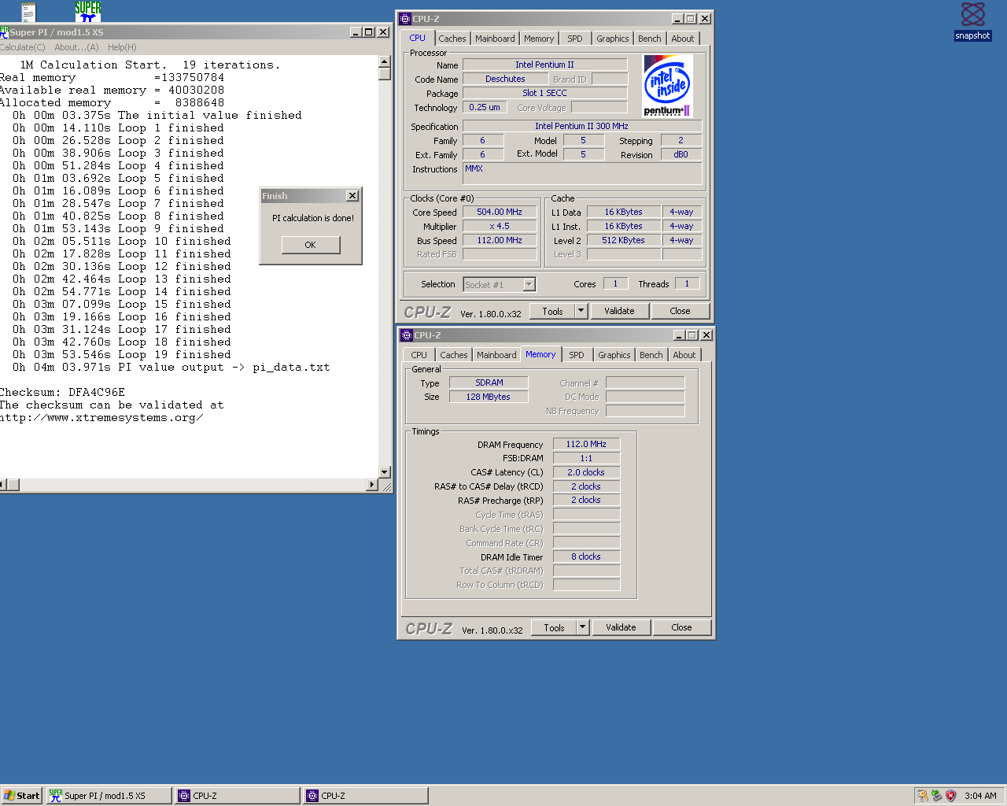Click the Super PI title bar icon
Viewport: 1007px width, 806px height.
pos(4,32)
